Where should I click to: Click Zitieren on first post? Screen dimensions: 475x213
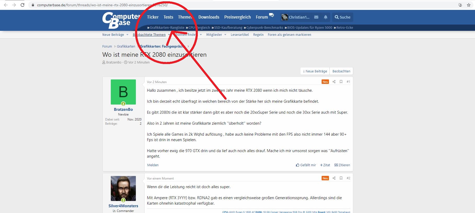342,165
